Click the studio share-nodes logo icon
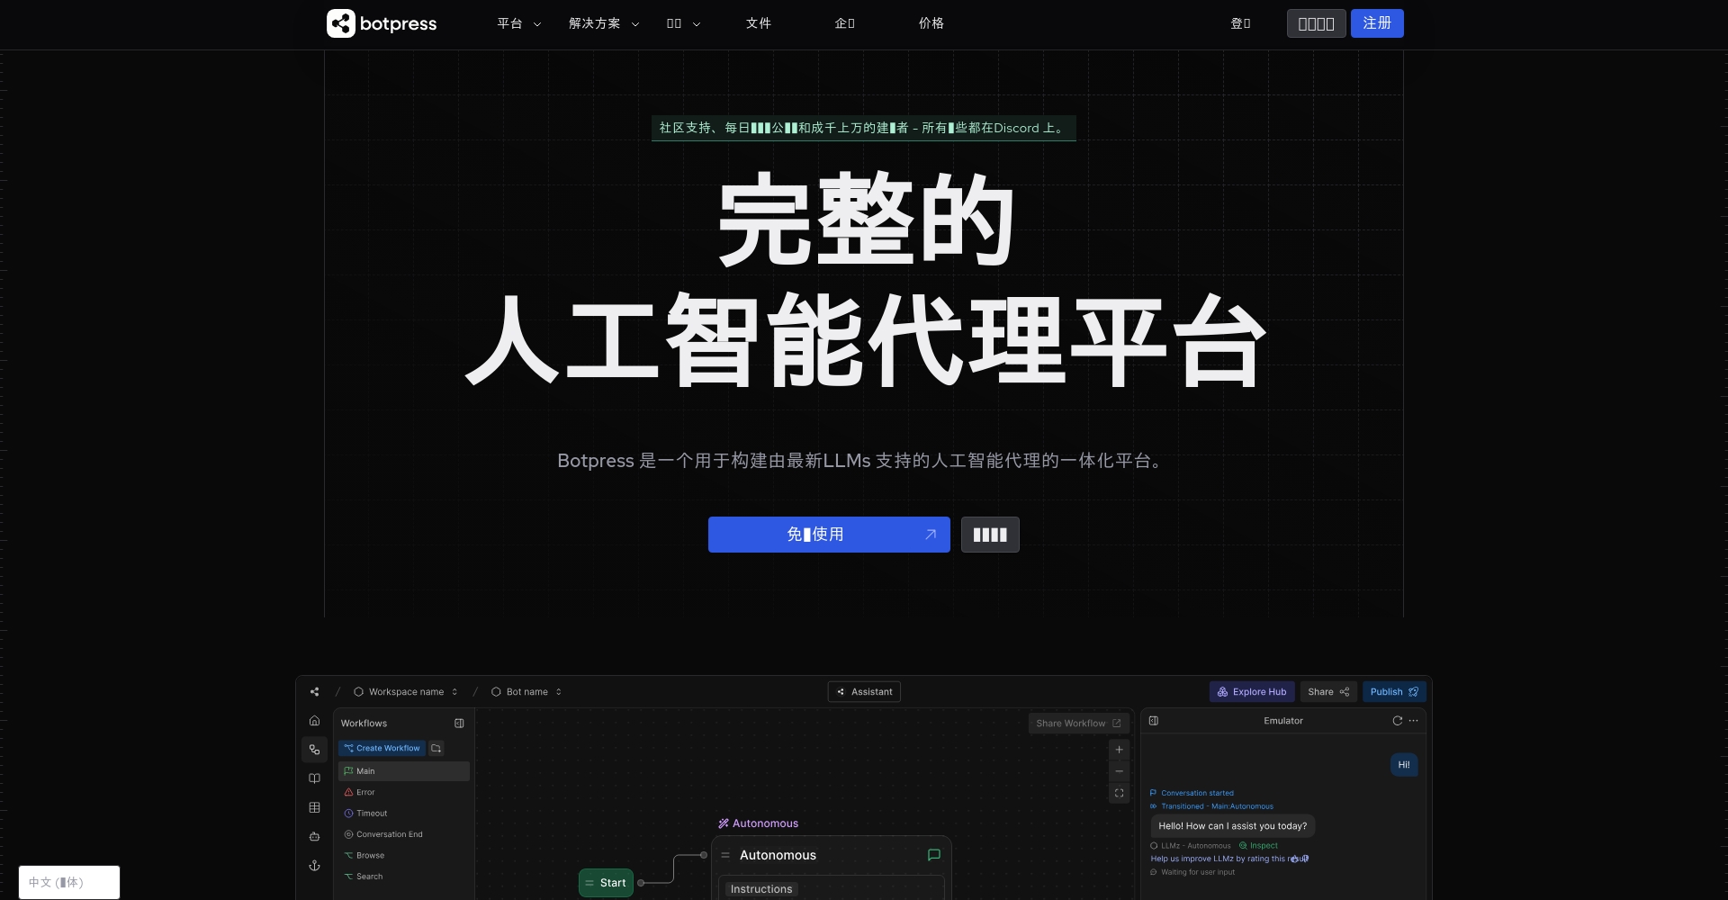This screenshot has width=1728, height=900. tap(314, 692)
